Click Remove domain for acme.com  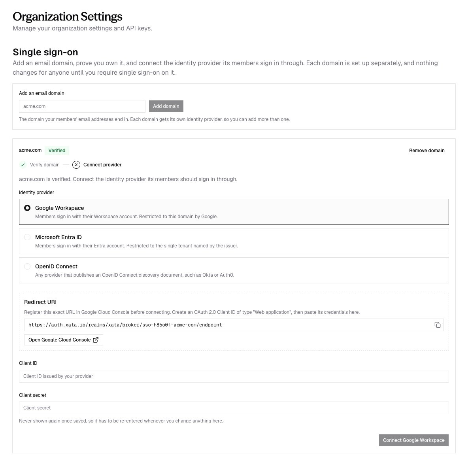point(426,151)
